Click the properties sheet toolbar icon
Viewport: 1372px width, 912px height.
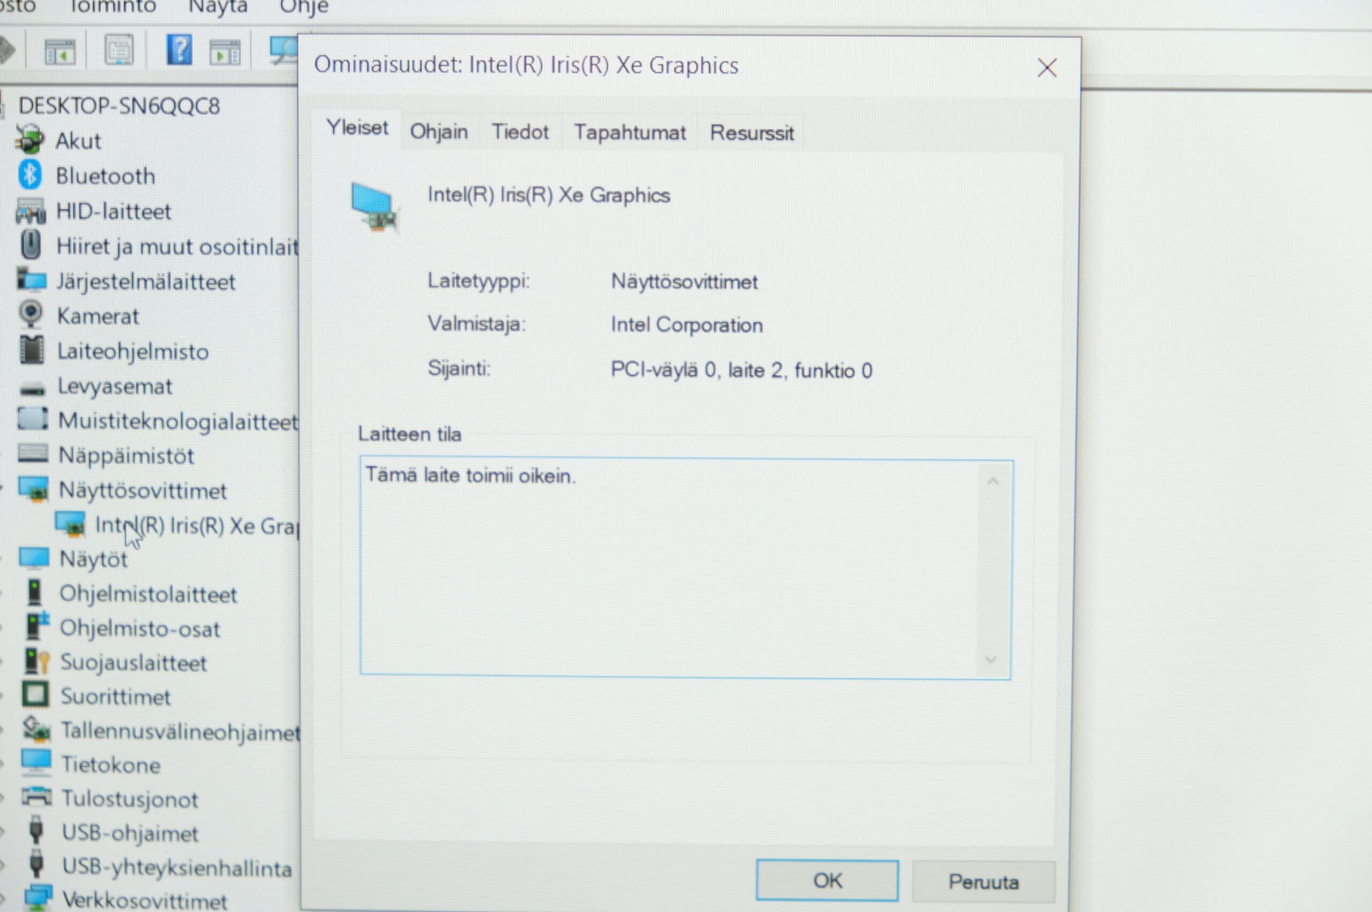tap(119, 50)
